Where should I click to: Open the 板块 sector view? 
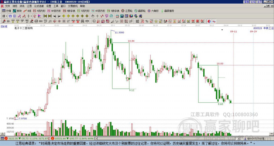tap(17, 11)
